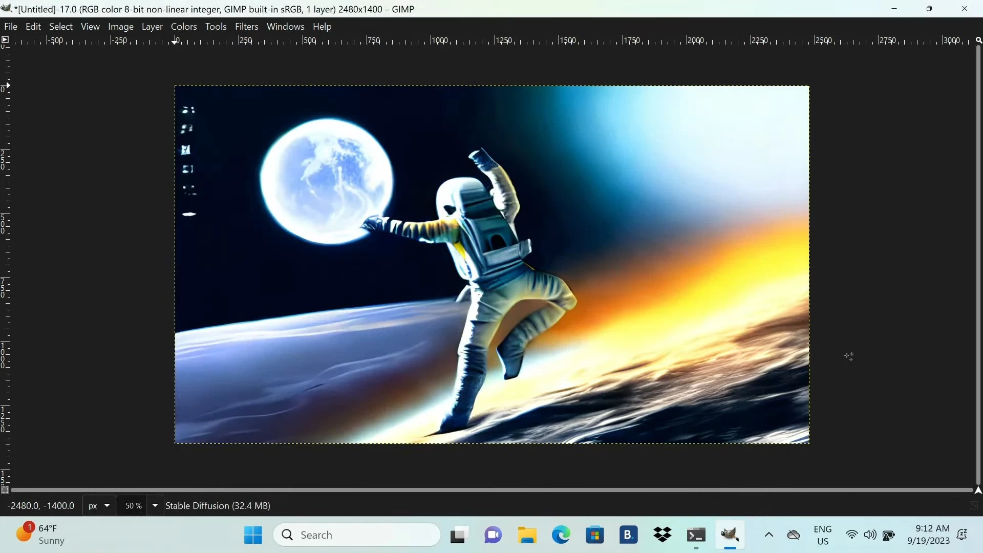Open the Tools menu

[x=216, y=27]
